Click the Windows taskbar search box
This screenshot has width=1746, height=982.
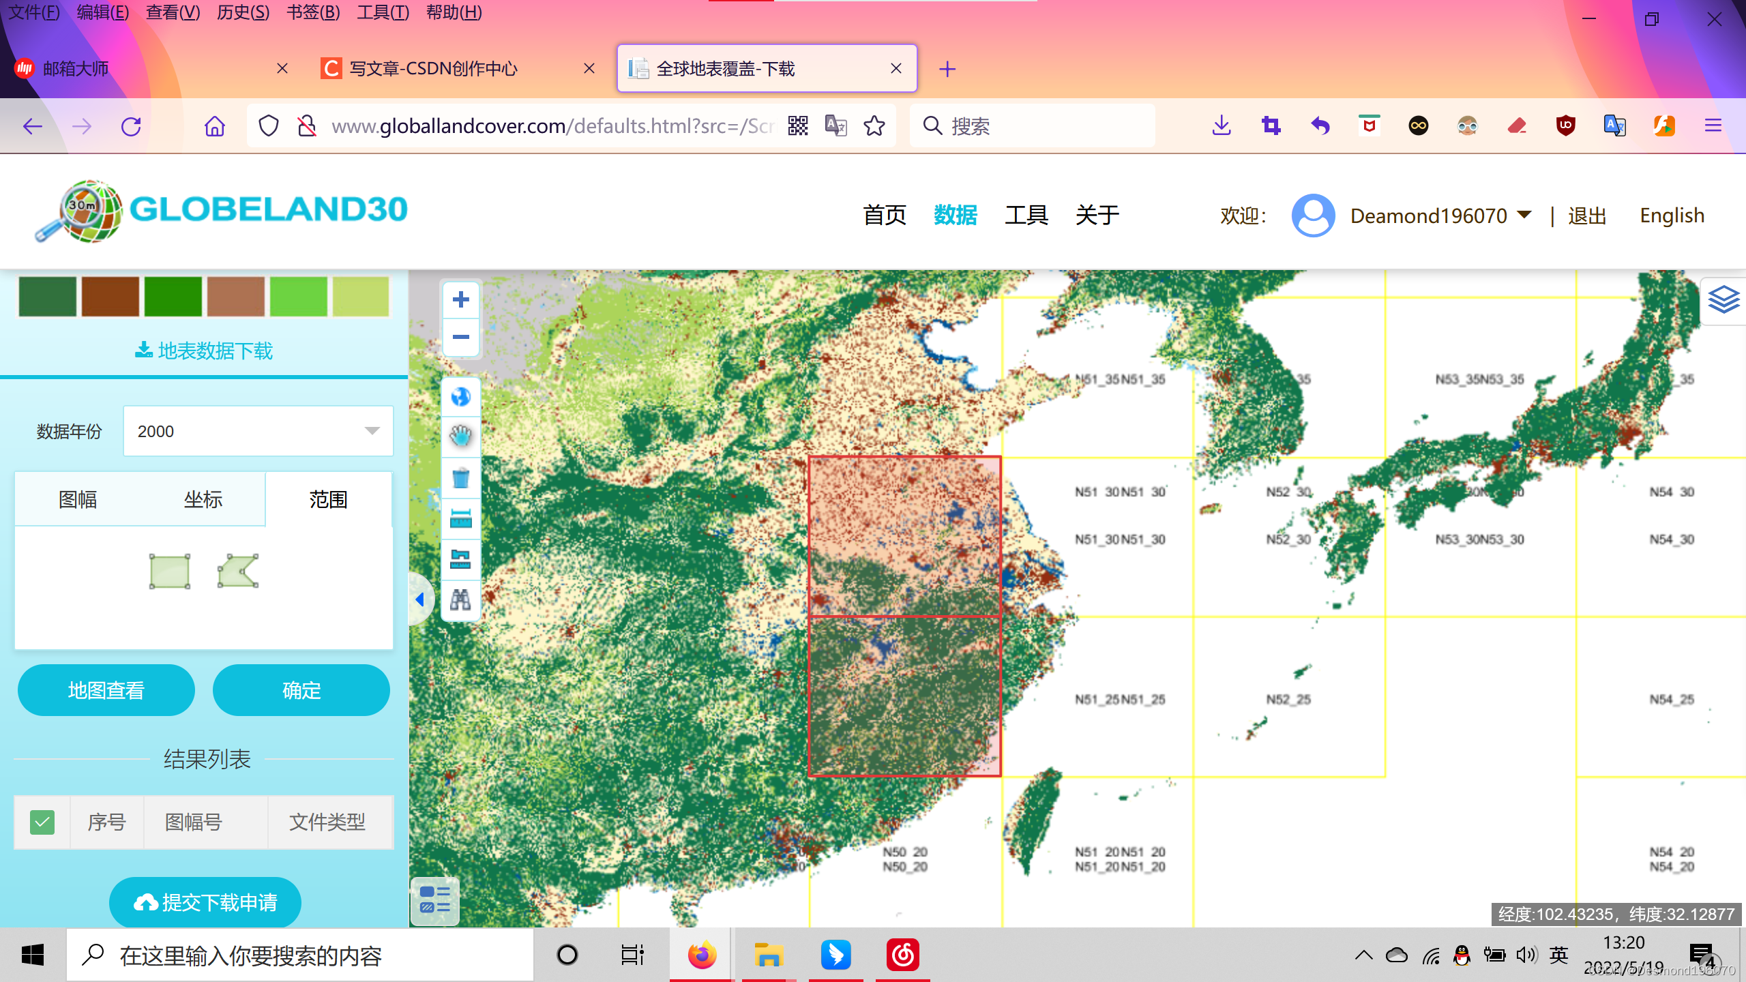(x=300, y=955)
